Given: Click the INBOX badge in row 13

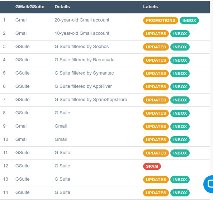Looking at the screenshot, I should tap(180, 180).
